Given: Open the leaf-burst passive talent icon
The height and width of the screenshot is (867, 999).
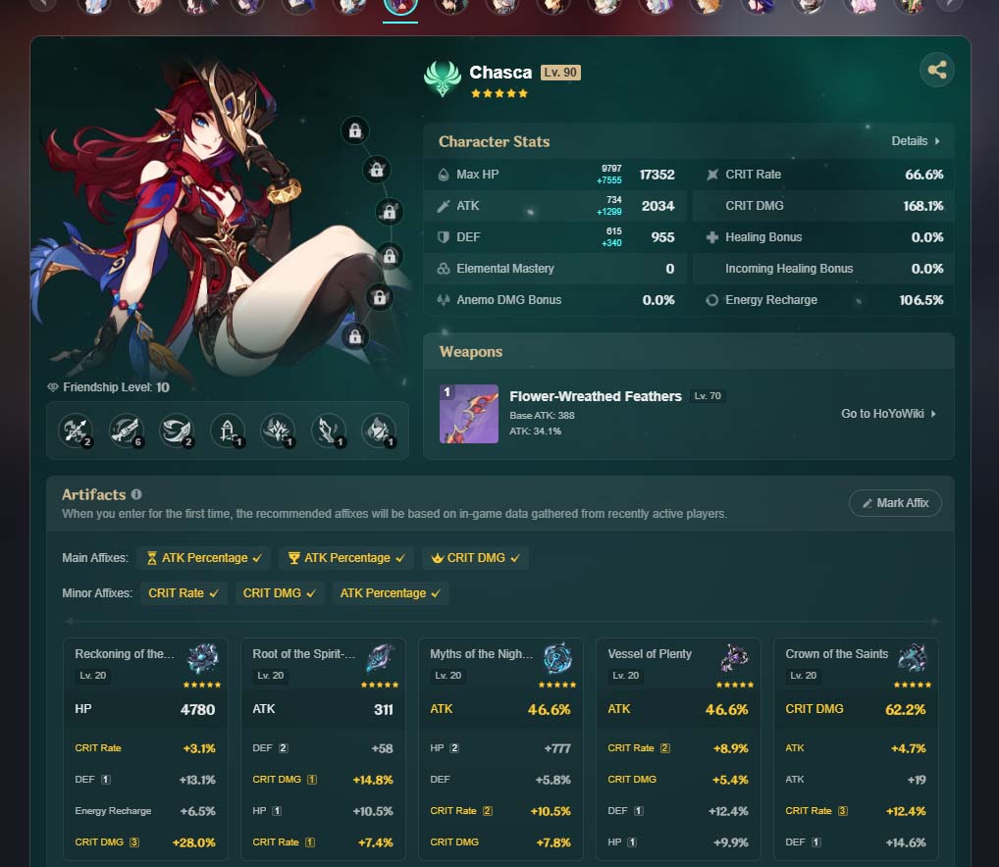Looking at the screenshot, I should [x=278, y=431].
